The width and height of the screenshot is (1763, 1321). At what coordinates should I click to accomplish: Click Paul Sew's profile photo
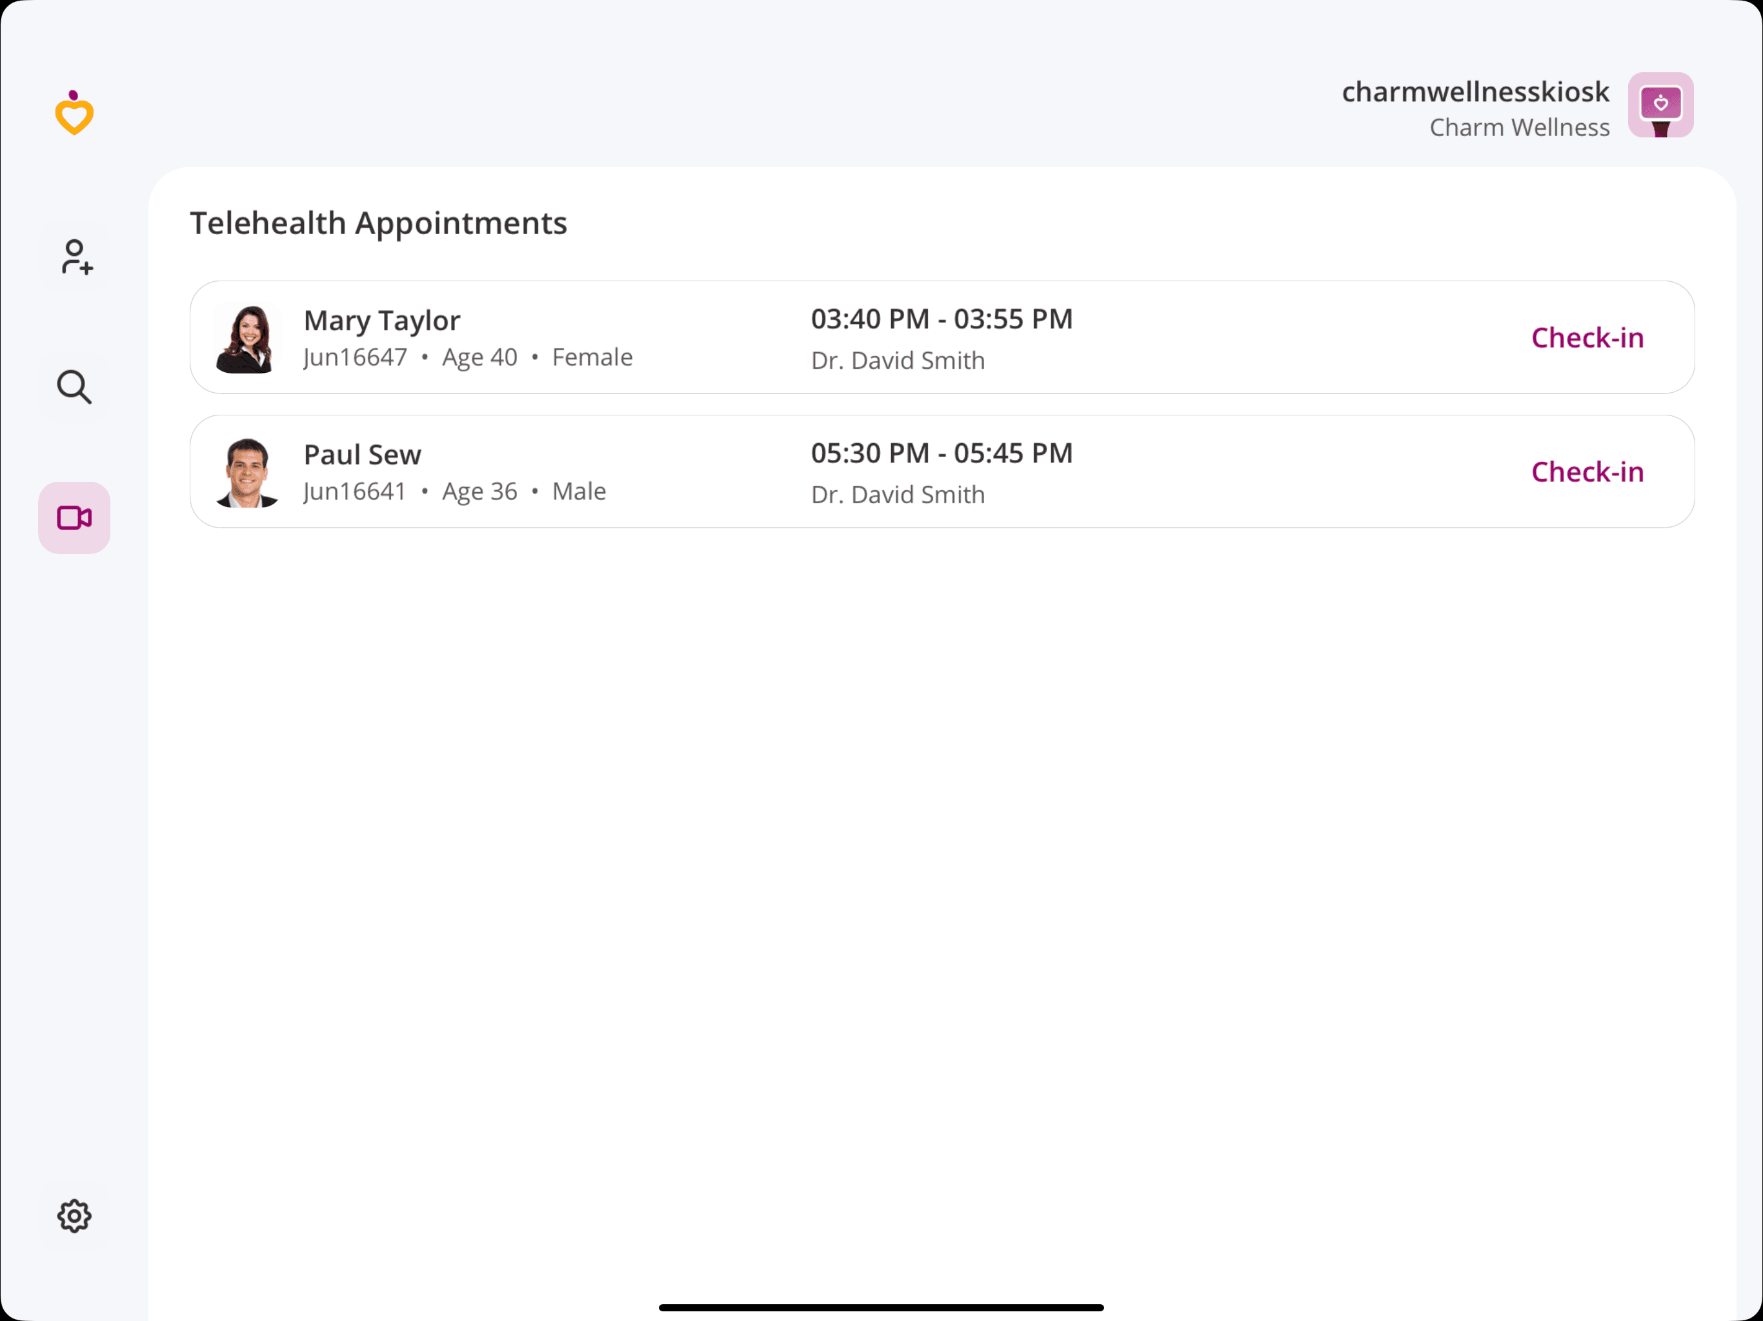coord(248,472)
